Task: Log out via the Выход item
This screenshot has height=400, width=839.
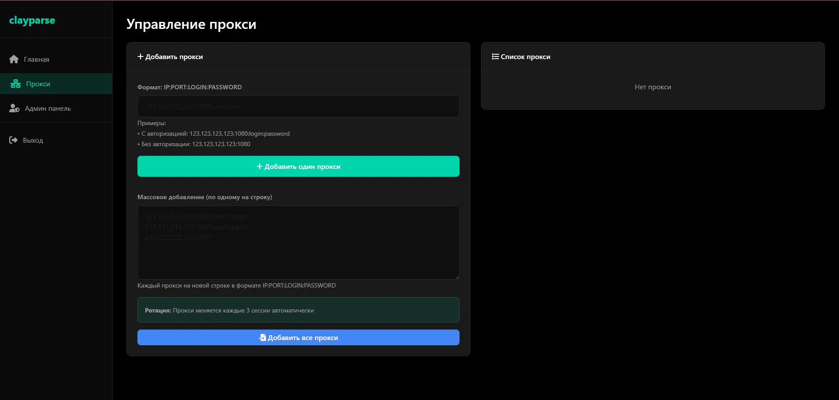Action: (33, 140)
